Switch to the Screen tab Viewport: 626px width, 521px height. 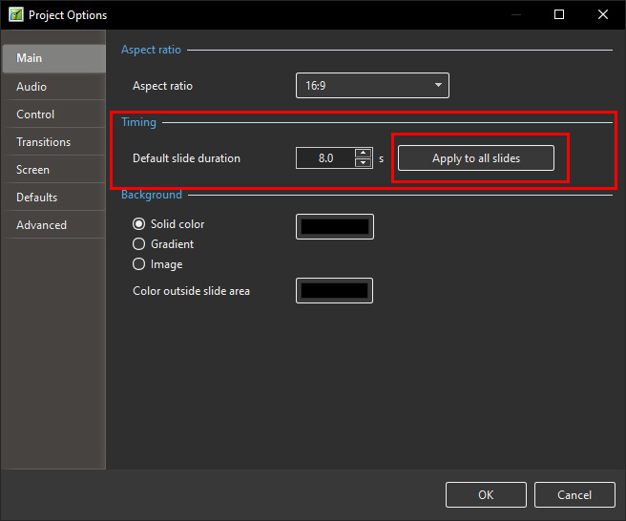click(x=32, y=170)
